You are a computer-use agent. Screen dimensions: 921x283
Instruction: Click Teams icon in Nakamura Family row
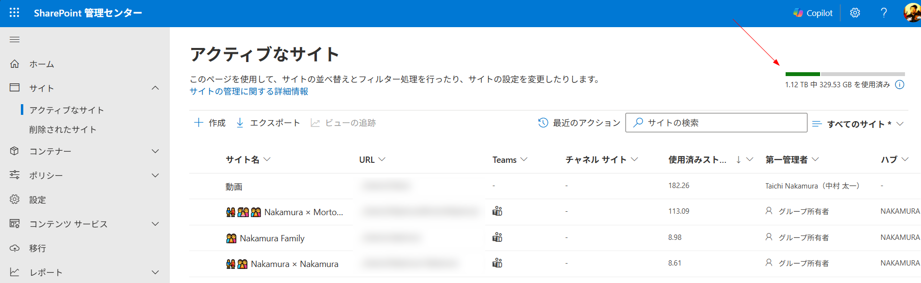[x=497, y=237]
